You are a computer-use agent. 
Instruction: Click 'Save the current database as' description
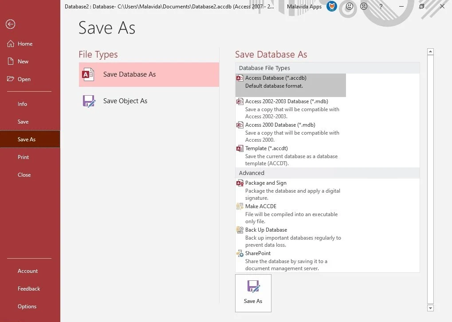coord(291,160)
